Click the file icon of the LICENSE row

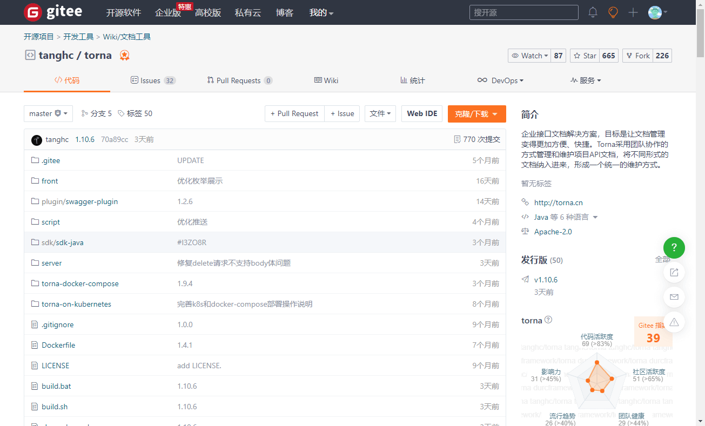(x=35, y=366)
